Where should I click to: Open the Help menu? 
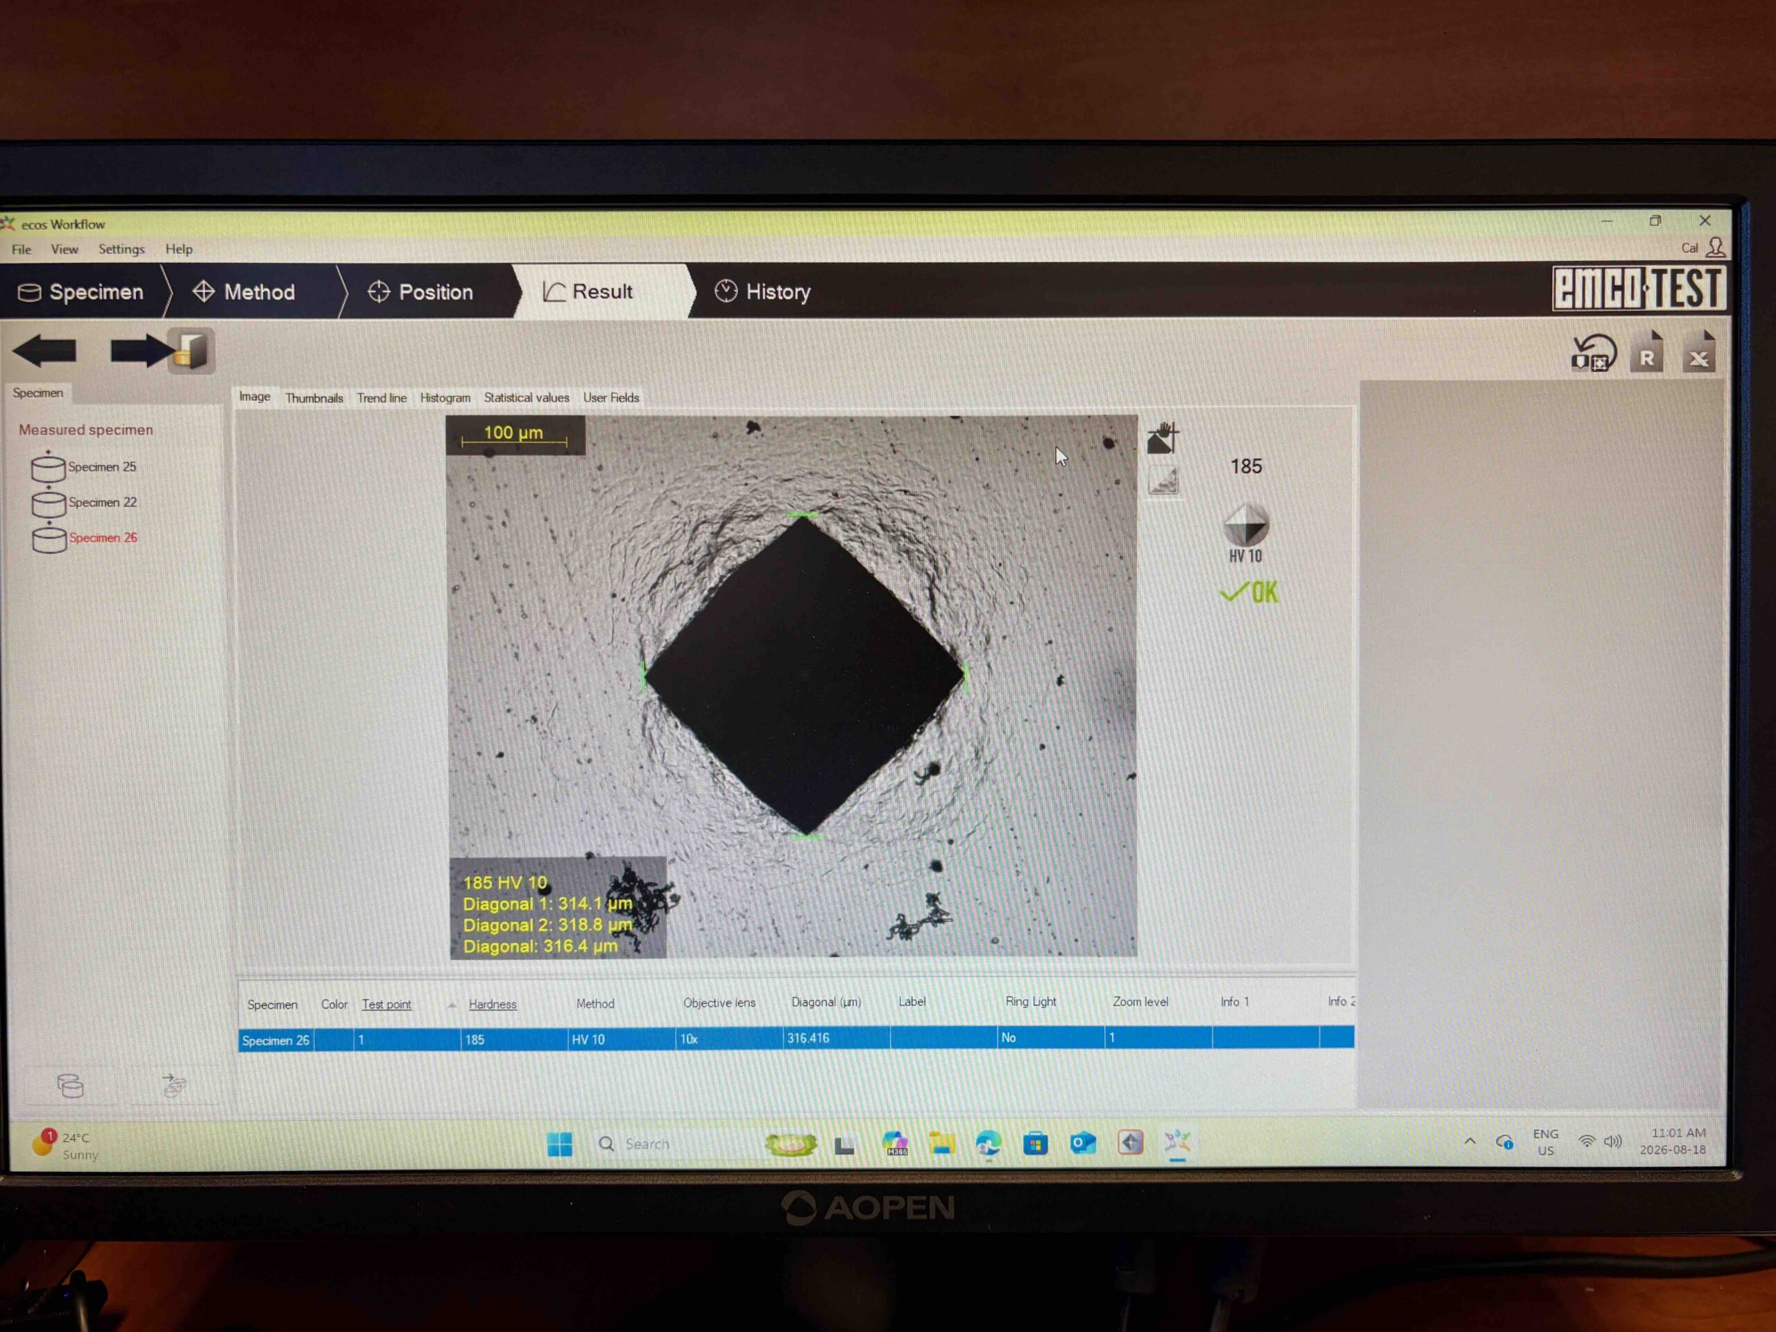(x=179, y=250)
